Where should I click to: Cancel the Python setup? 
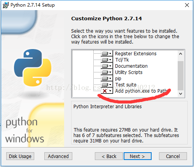click(173, 156)
